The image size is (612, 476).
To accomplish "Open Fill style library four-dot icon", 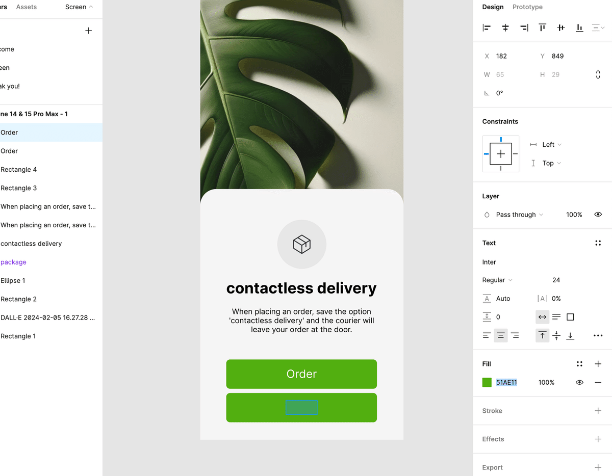I will (x=579, y=364).
